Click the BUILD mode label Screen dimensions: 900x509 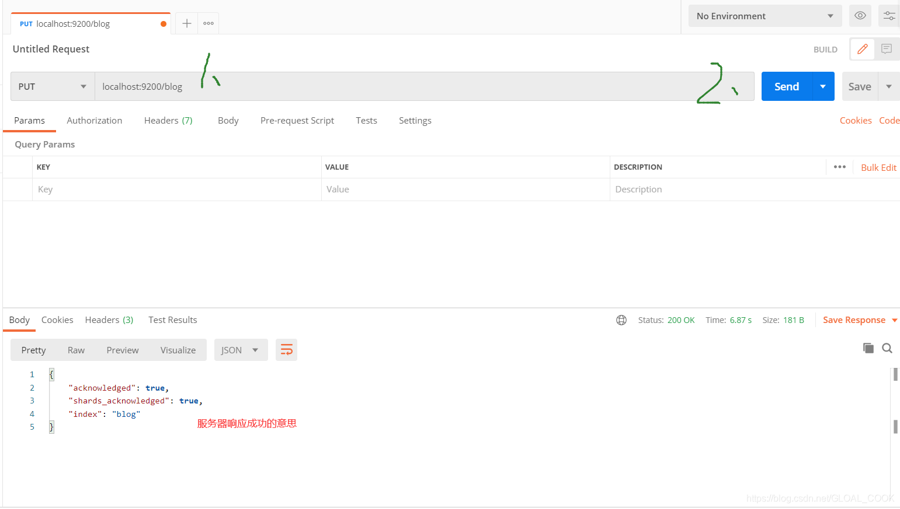point(825,50)
